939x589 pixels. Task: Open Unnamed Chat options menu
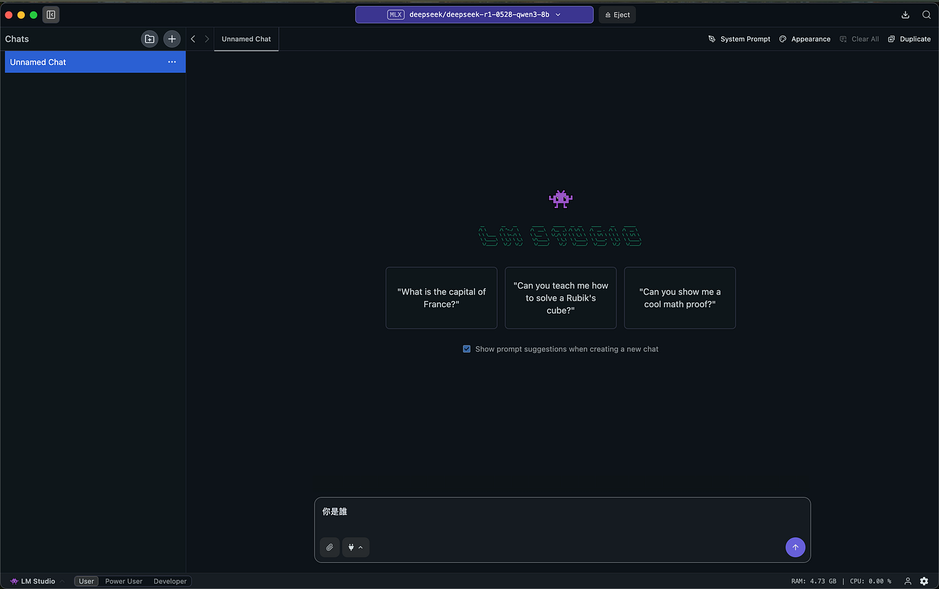click(x=172, y=62)
